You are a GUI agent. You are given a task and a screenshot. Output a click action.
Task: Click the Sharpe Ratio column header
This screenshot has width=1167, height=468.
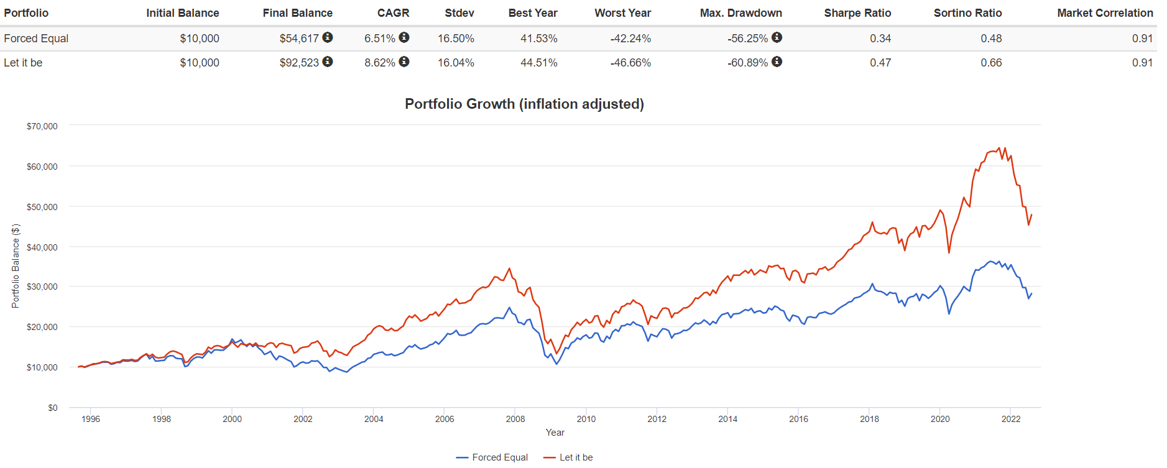coord(857,13)
